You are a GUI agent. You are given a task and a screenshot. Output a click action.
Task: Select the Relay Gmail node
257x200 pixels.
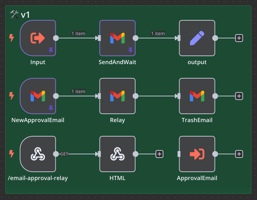pyautogui.click(x=117, y=96)
